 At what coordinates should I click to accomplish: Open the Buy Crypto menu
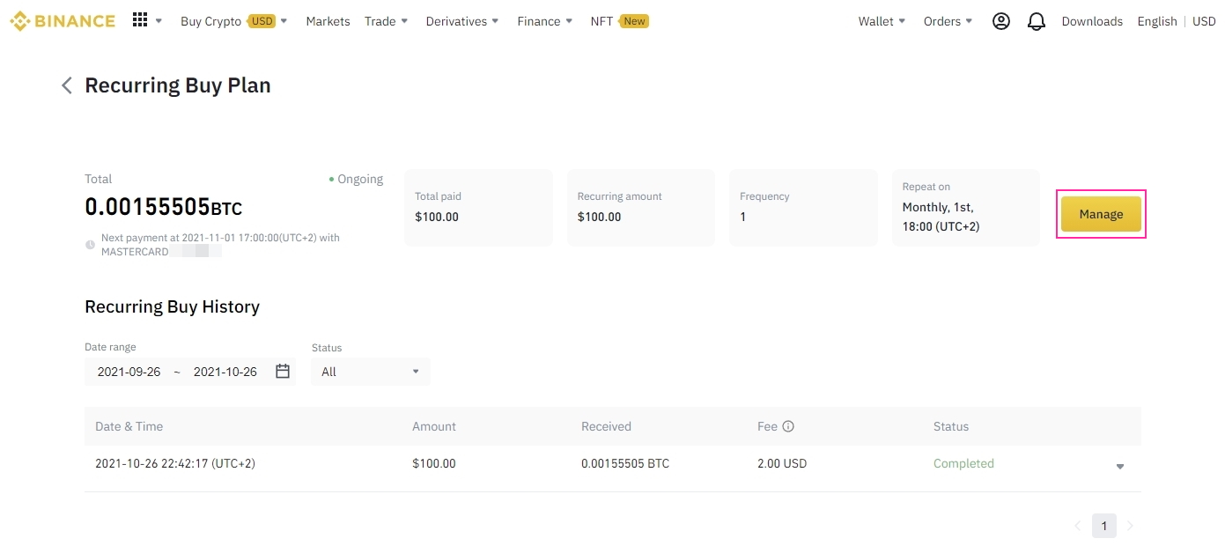[x=233, y=21]
